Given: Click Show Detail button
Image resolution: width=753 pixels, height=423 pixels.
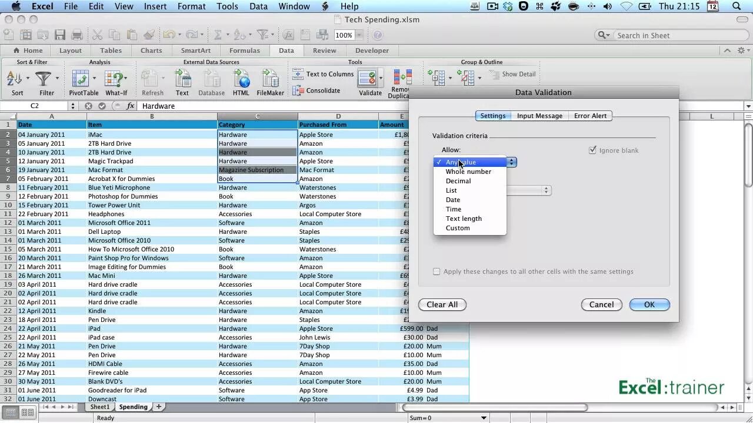Looking at the screenshot, I should (512, 74).
